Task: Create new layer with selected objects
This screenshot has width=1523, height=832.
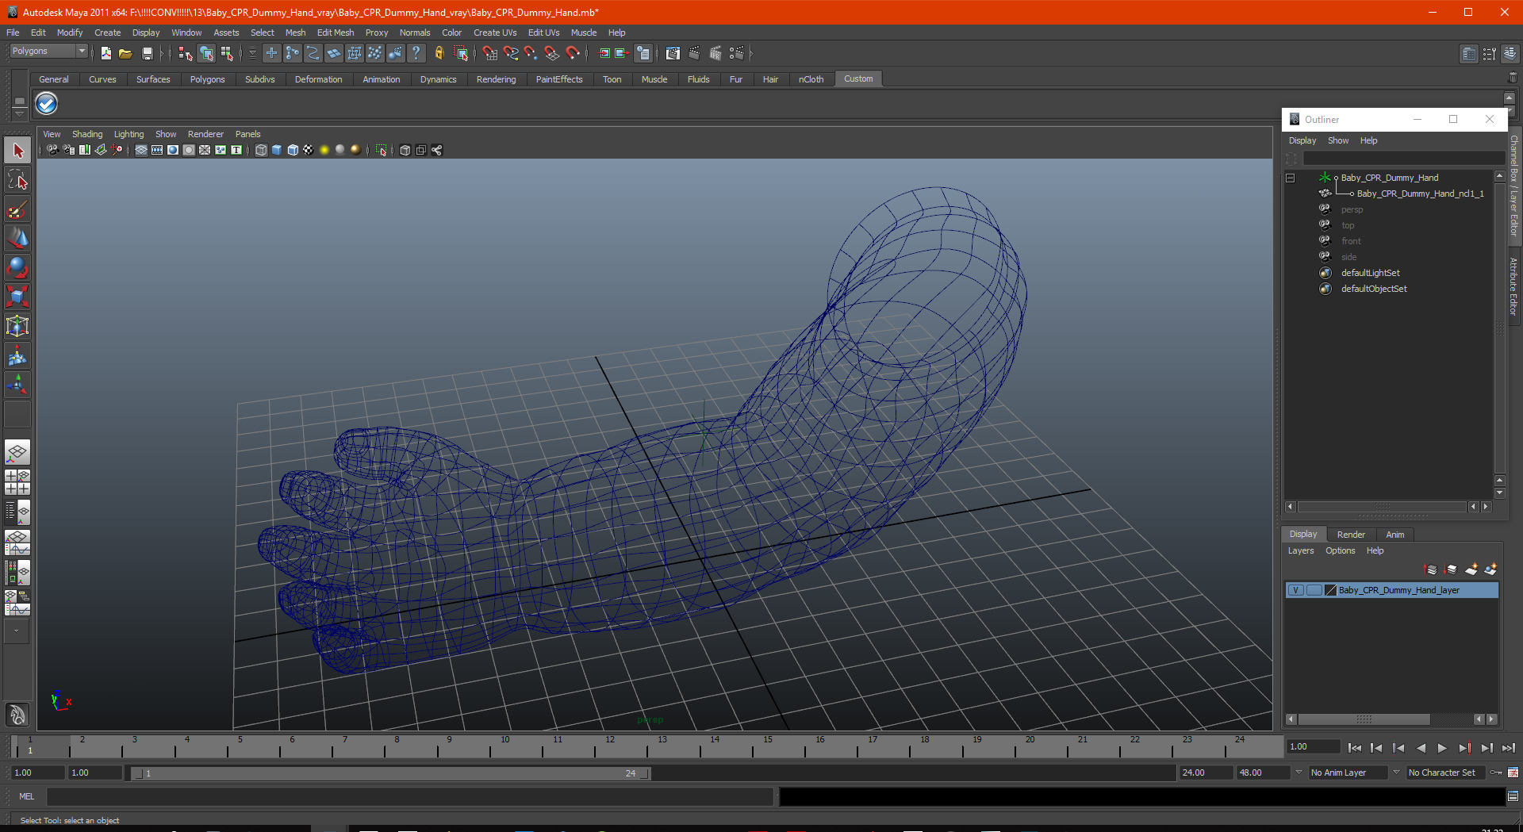Action: click(x=1490, y=569)
